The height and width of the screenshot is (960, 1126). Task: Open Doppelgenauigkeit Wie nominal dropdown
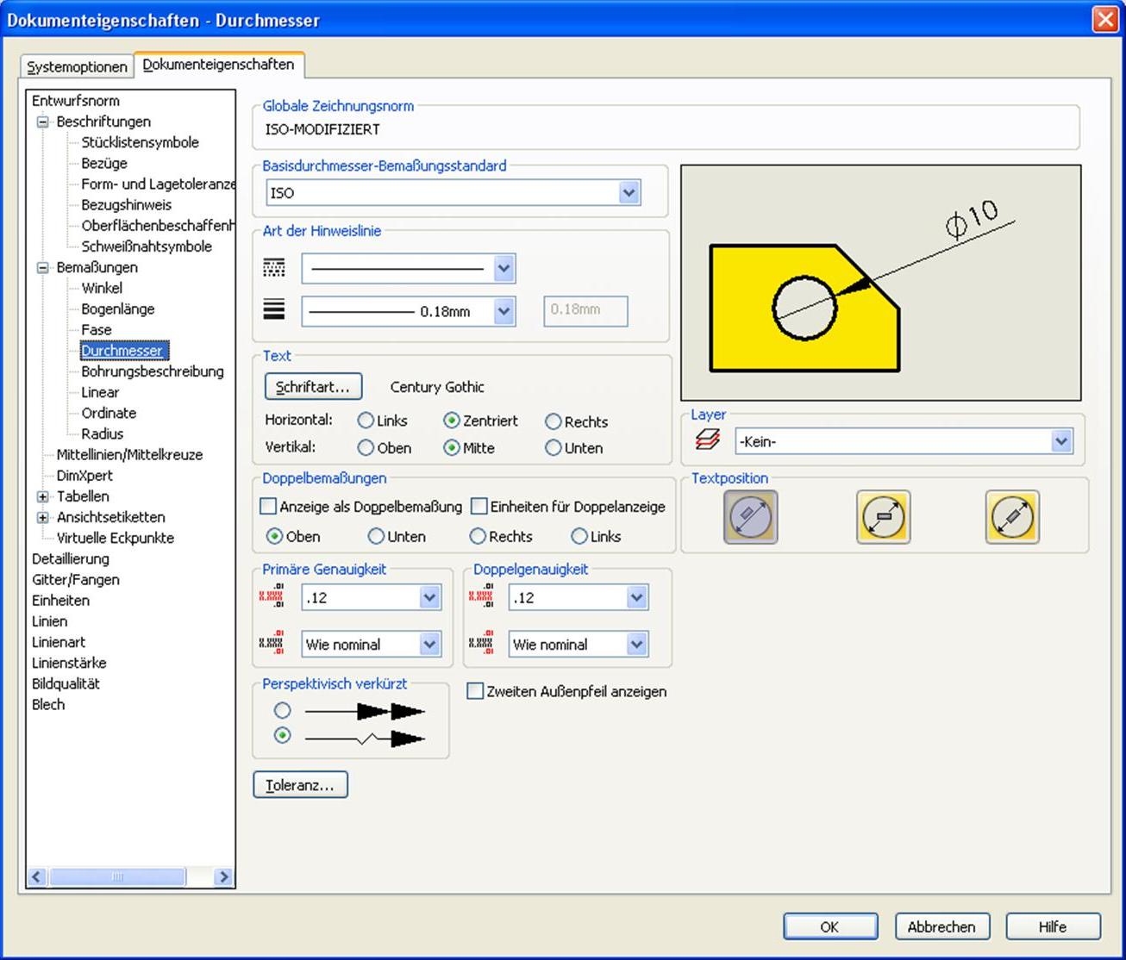tap(636, 644)
